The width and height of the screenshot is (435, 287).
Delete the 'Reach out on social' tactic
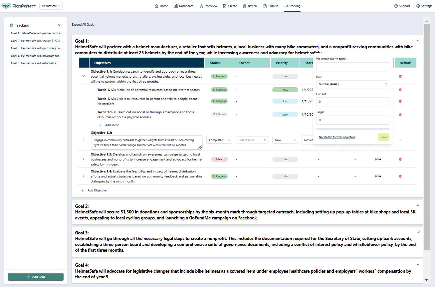click(x=400, y=115)
